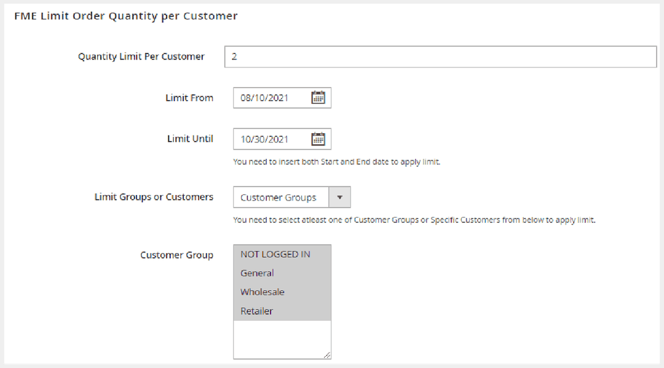Focus the Limit From date text box

click(x=271, y=98)
